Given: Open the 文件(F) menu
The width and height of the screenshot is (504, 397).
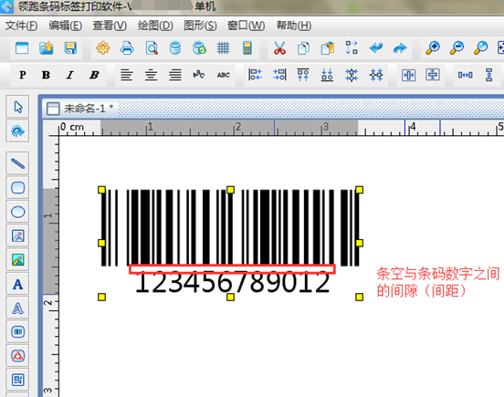Looking at the screenshot, I should pyautogui.click(x=21, y=26).
